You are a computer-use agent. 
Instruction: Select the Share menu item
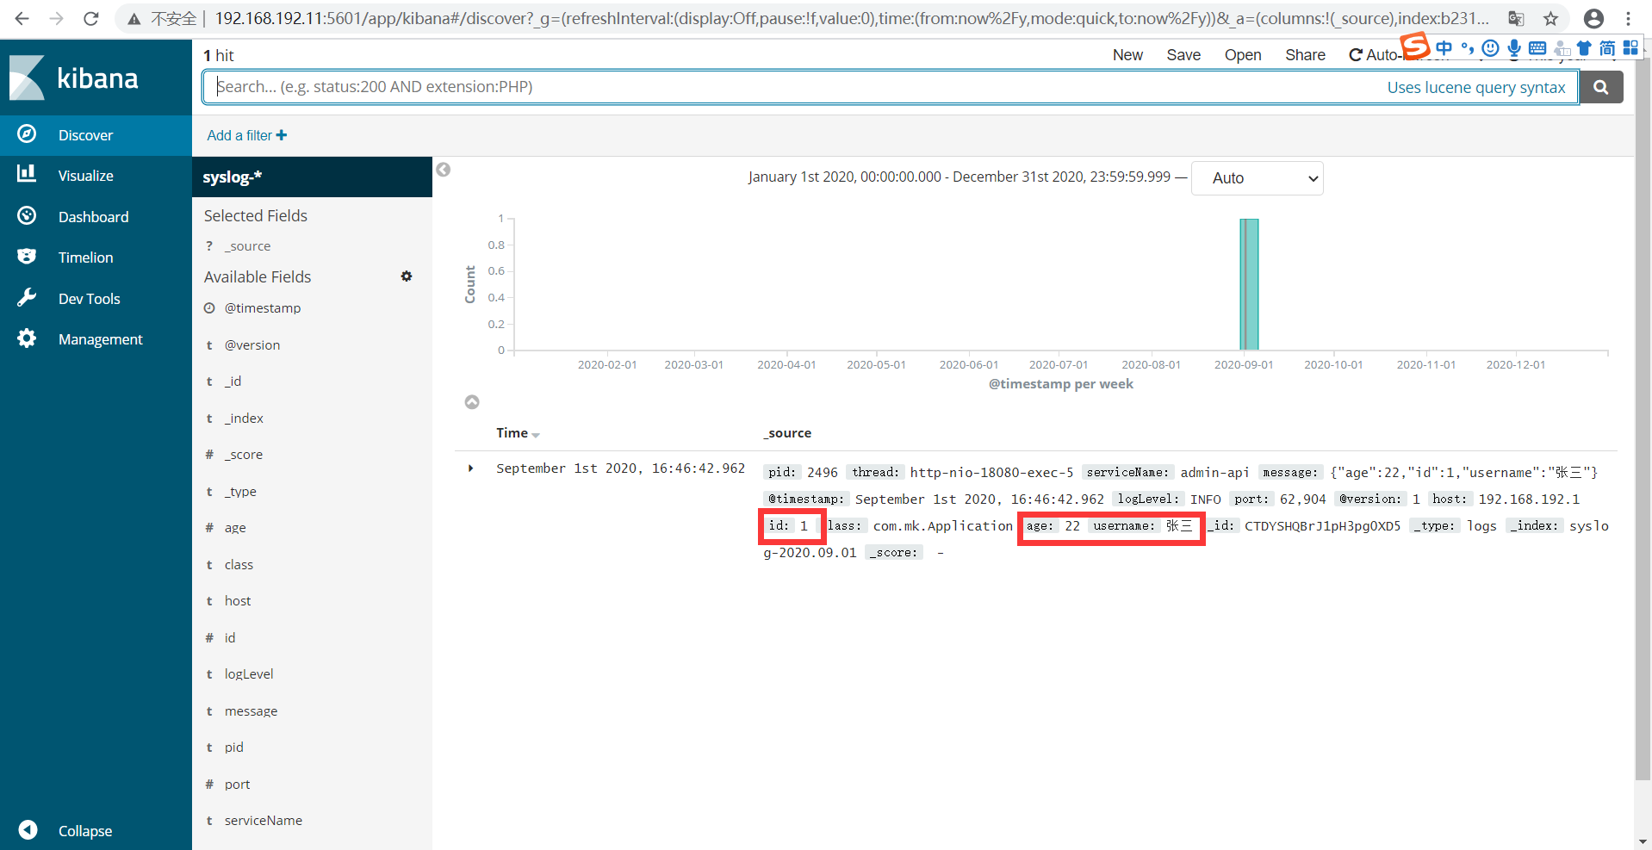click(x=1304, y=55)
